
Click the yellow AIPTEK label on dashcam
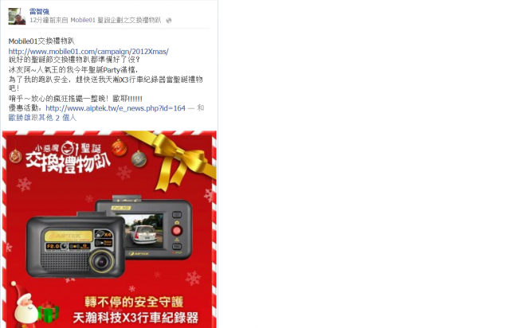69,236
